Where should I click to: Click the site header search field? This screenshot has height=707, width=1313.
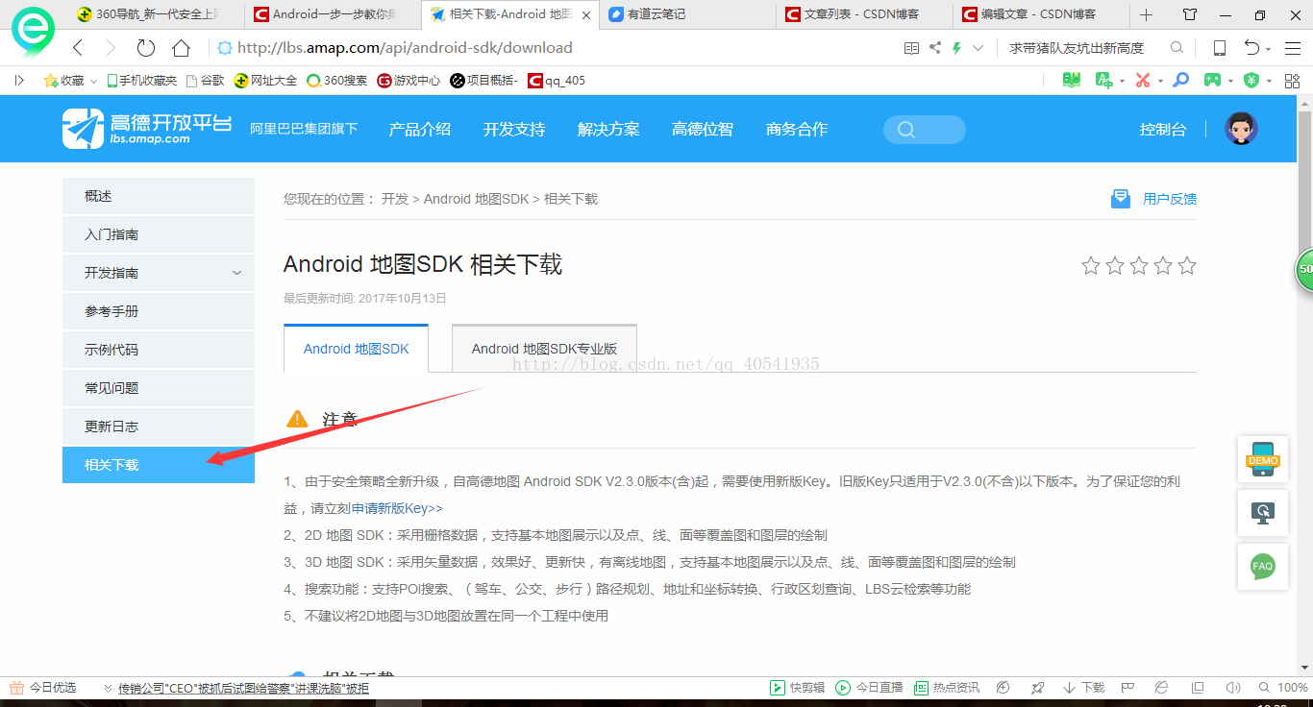click(x=924, y=130)
